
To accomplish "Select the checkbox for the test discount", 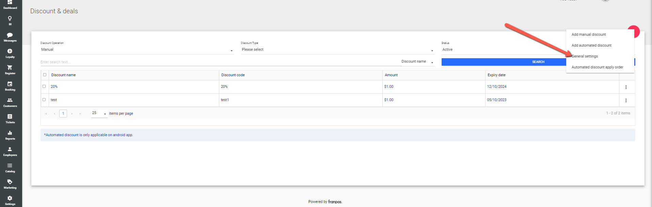I will [44, 100].
